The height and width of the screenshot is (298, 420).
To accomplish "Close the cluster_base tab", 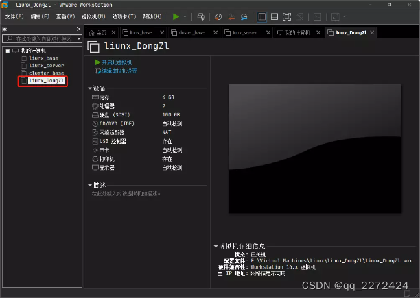I will (x=215, y=32).
